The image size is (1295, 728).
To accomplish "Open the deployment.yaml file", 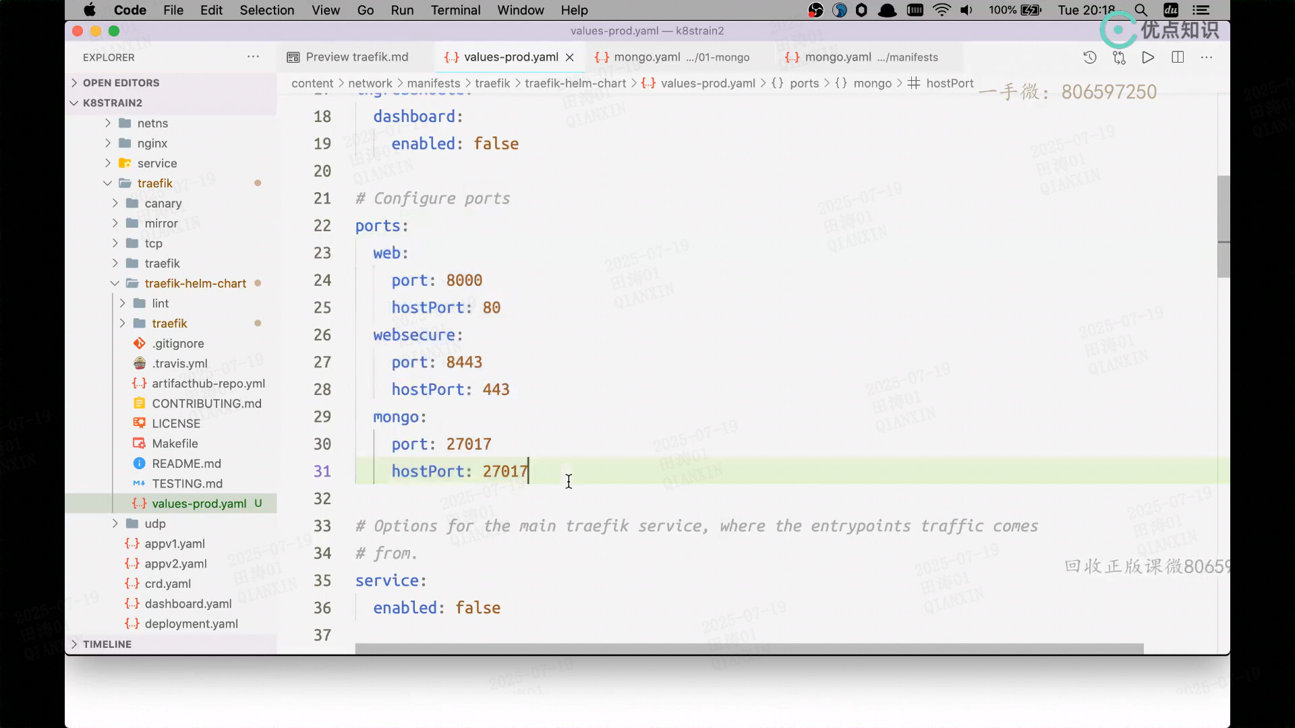I will tap(191, 624).
